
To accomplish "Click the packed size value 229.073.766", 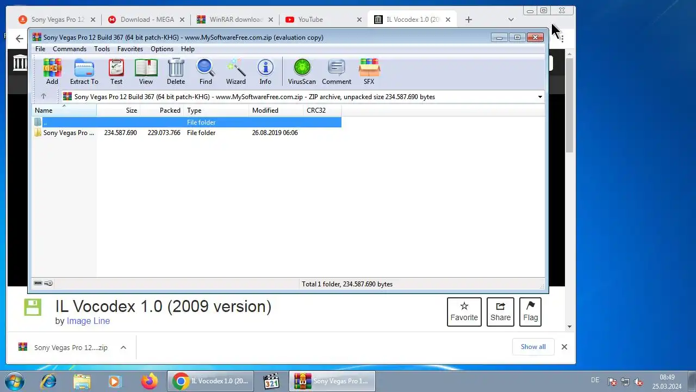I will click(x=164, y=133).
